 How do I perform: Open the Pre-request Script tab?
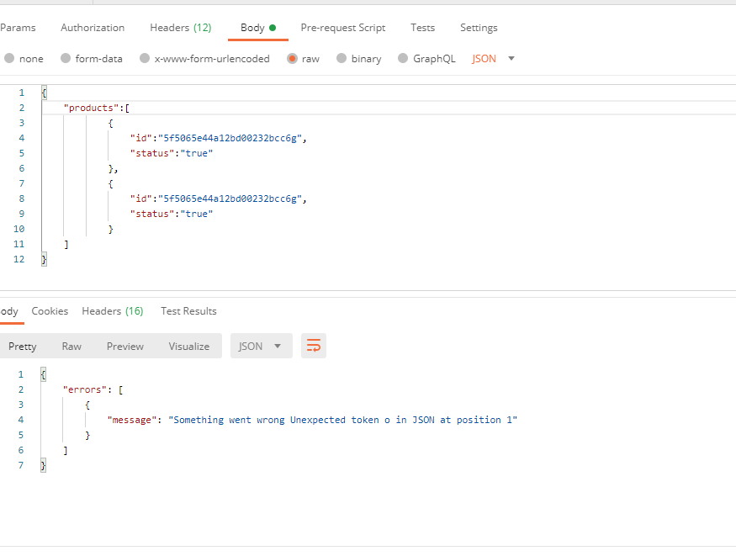(x=343, y=28)
